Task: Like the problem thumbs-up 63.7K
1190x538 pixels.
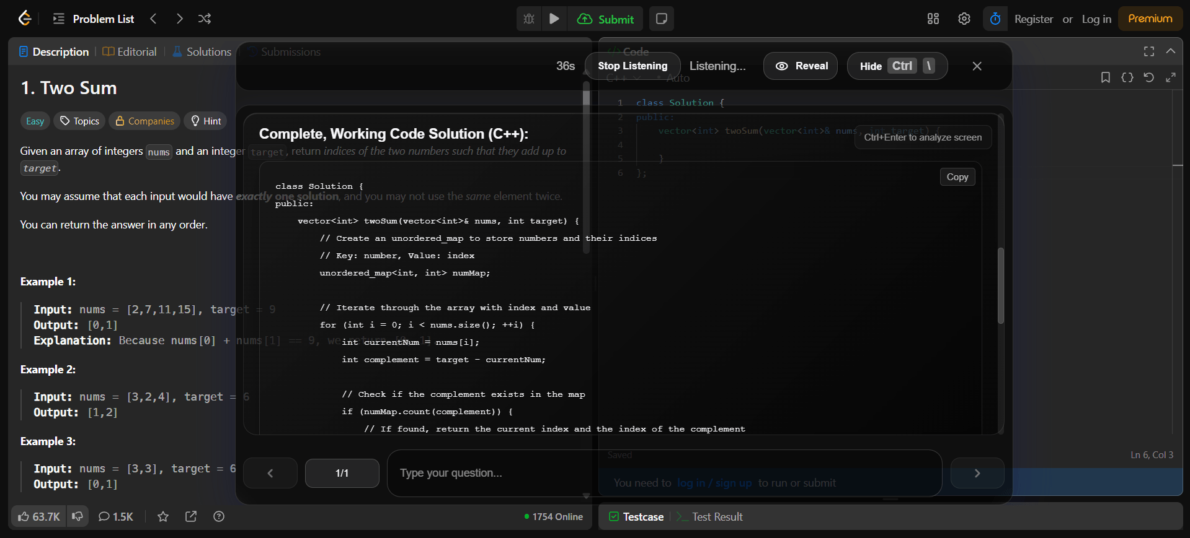Action: click(38, 517)
